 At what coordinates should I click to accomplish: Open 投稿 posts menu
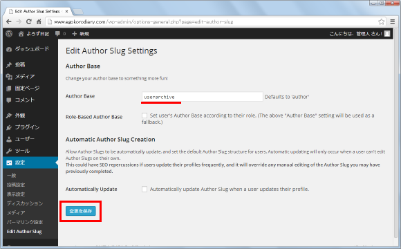click(x=30, y=65)
